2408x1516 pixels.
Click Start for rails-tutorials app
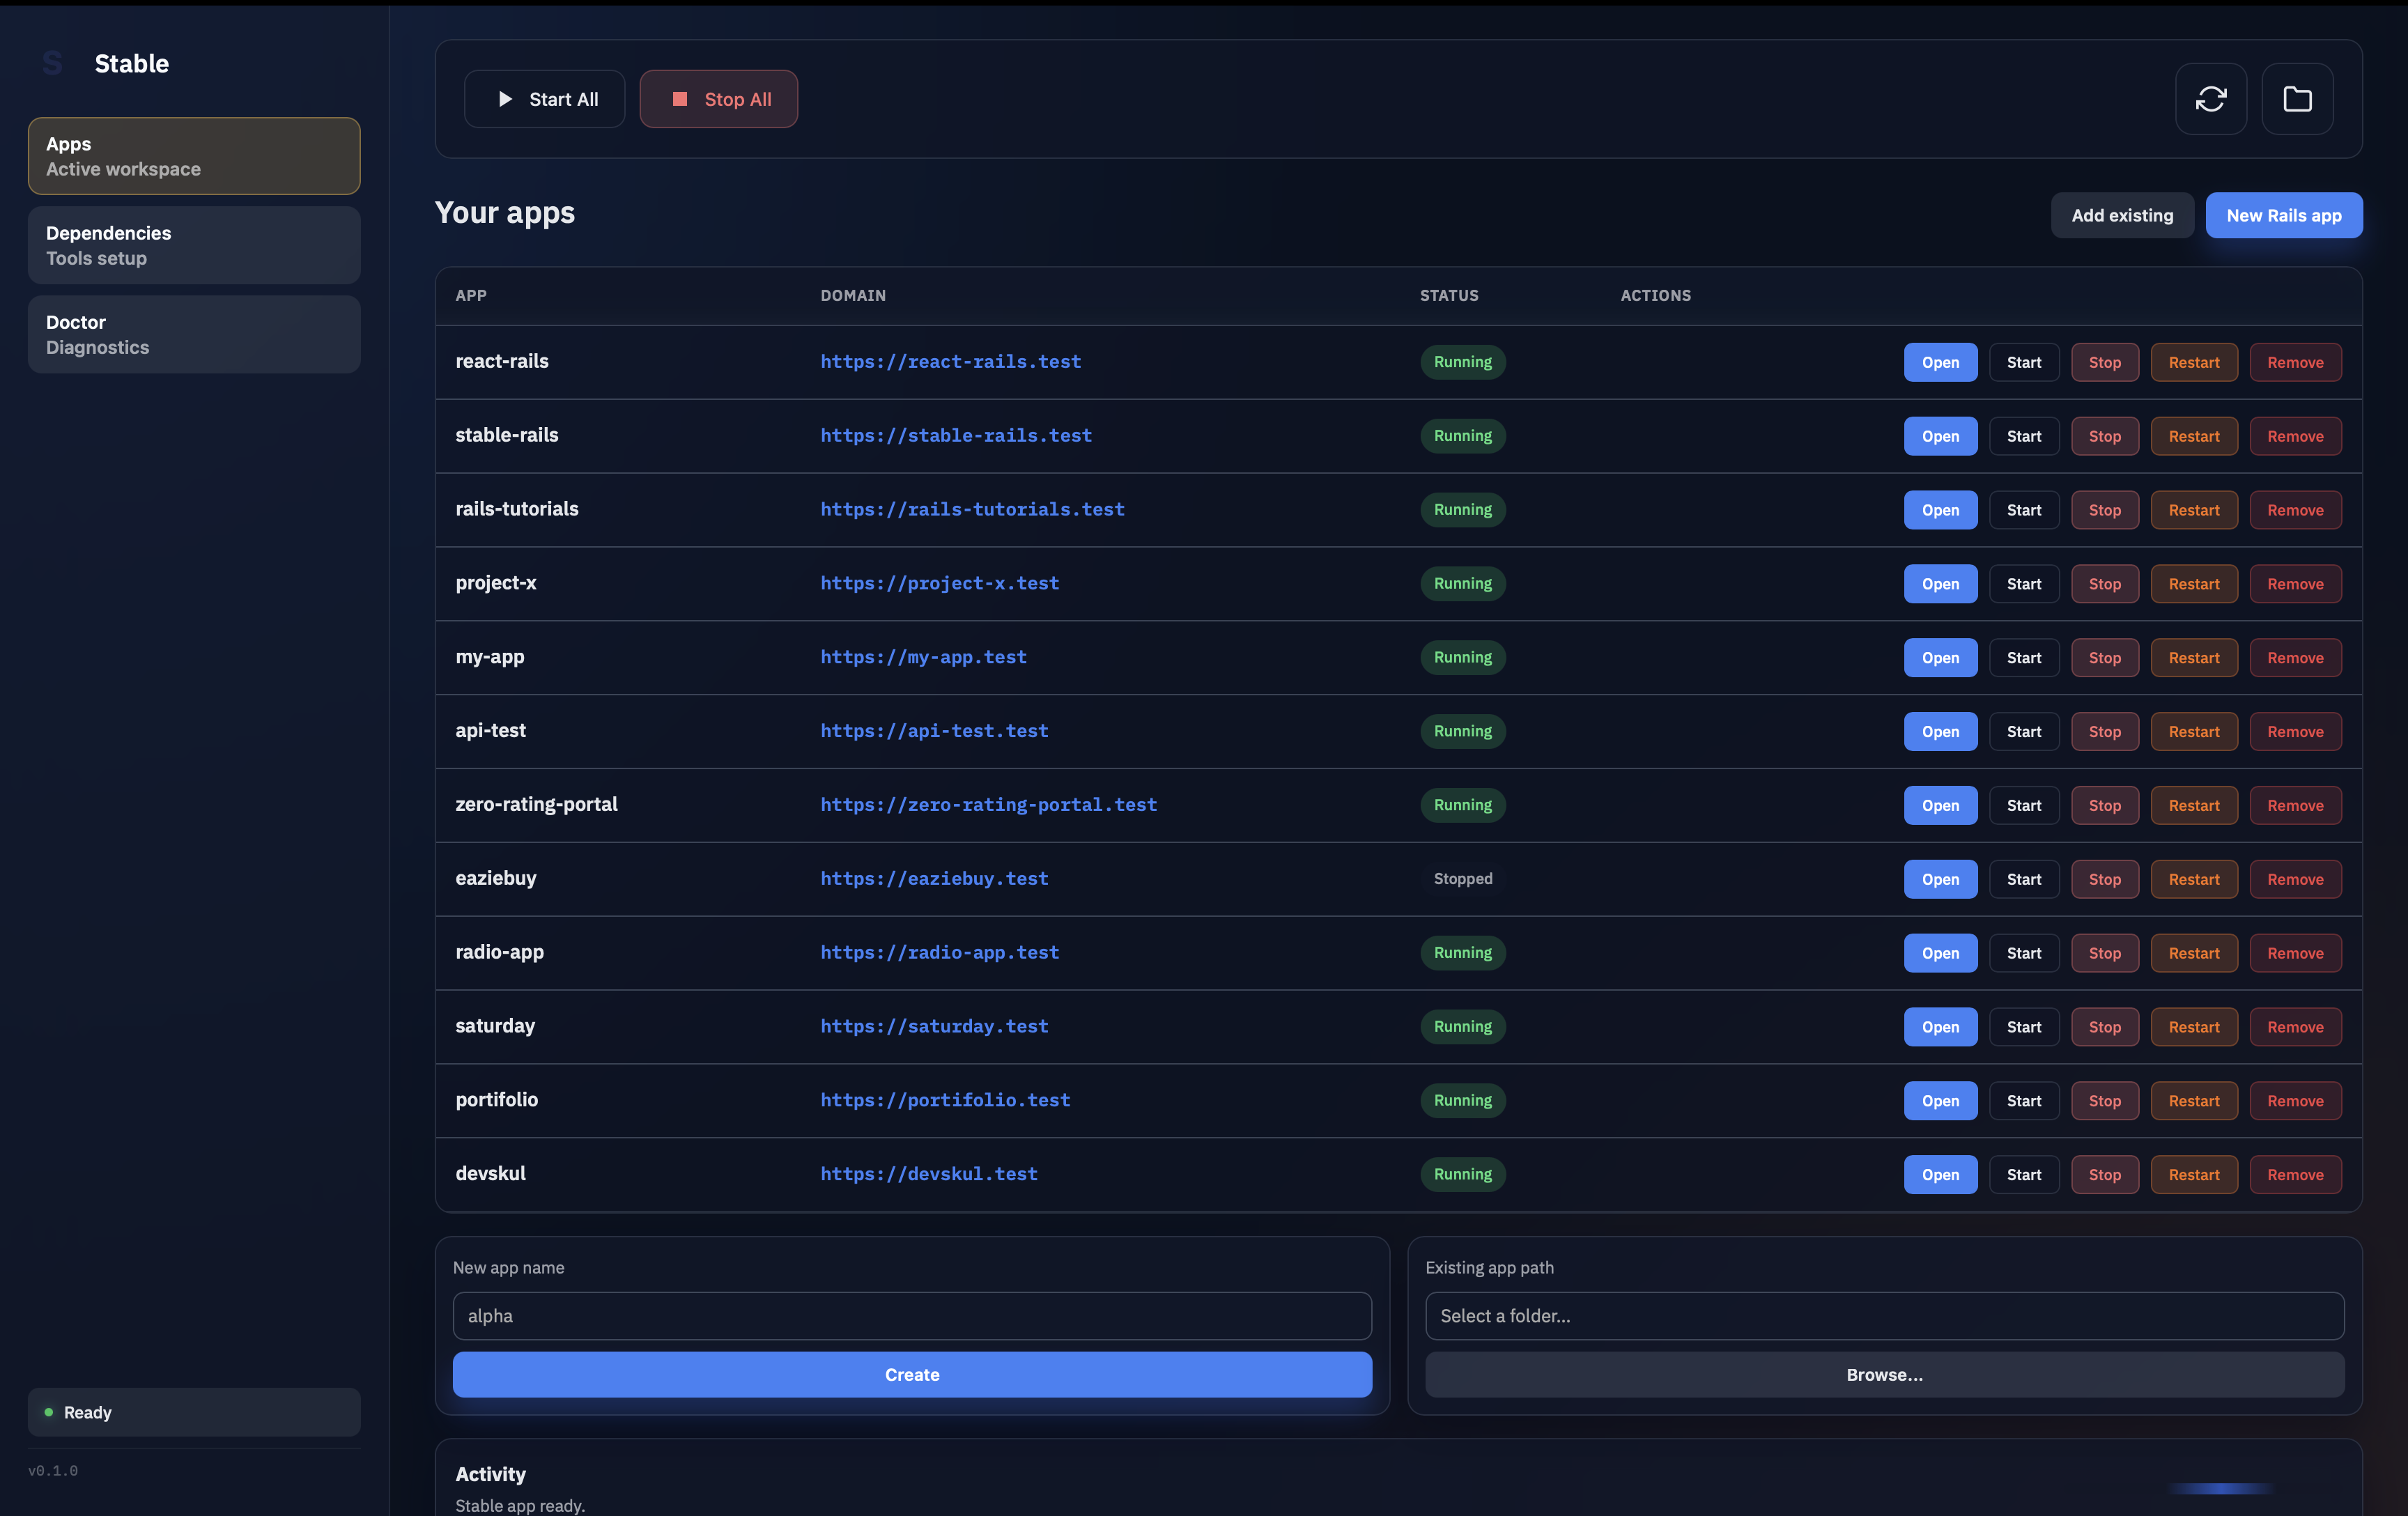2023,510
